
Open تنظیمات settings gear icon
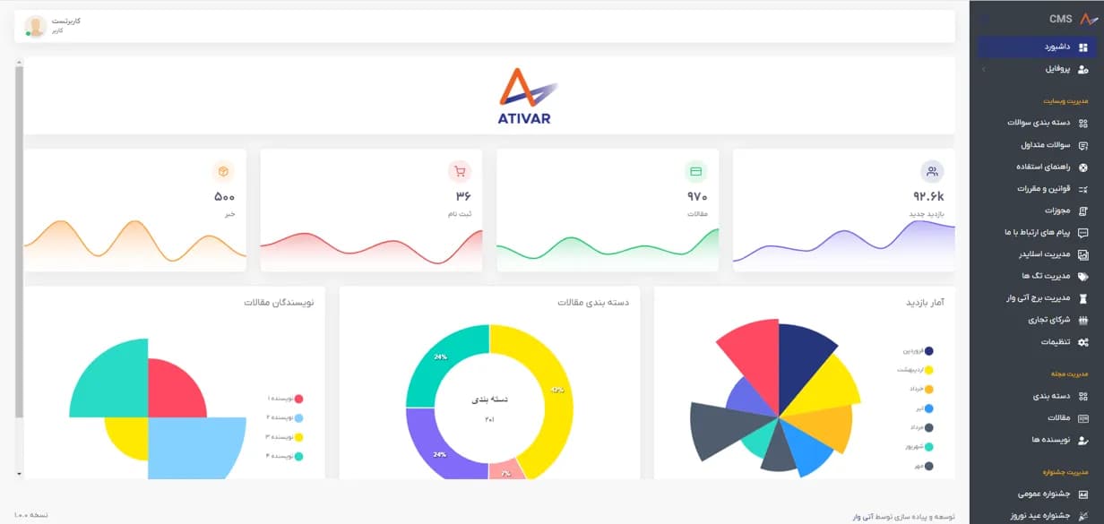(1083, 342)
